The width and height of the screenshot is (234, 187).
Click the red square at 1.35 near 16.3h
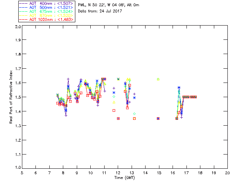(x=177, y=119)
